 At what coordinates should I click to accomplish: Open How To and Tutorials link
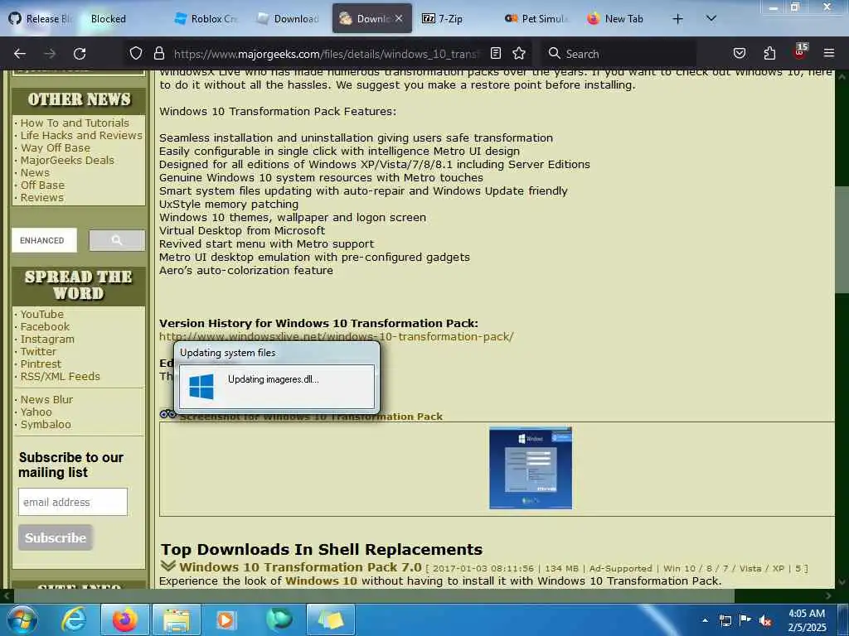pos(75,123)
